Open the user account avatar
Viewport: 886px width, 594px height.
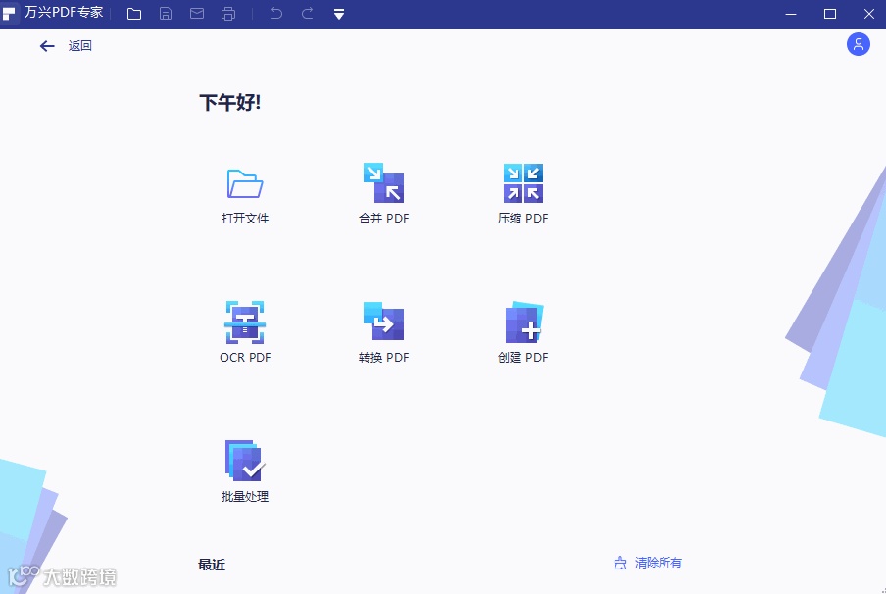[x=858, y=44]
